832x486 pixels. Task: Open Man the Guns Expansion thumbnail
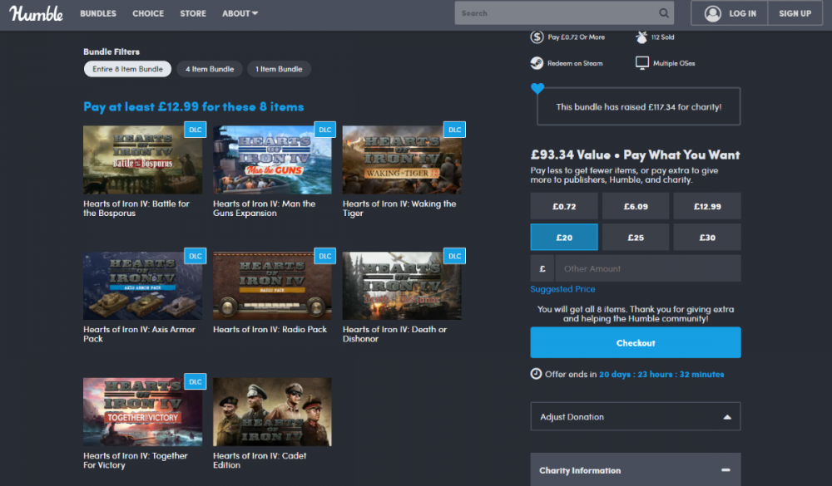(x=272, y=160)
